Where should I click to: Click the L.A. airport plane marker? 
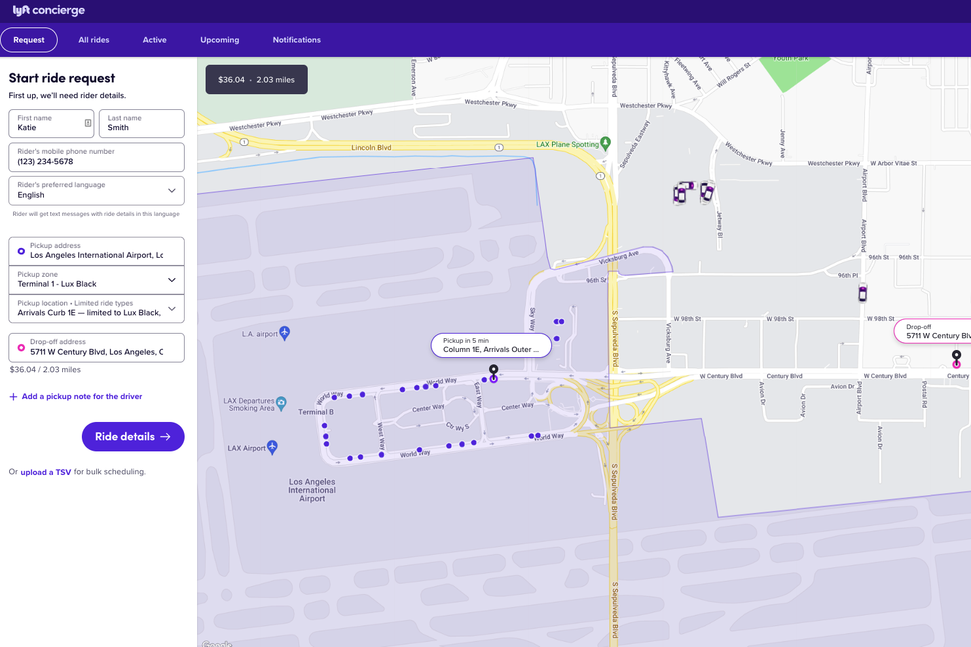click(285, 333)
